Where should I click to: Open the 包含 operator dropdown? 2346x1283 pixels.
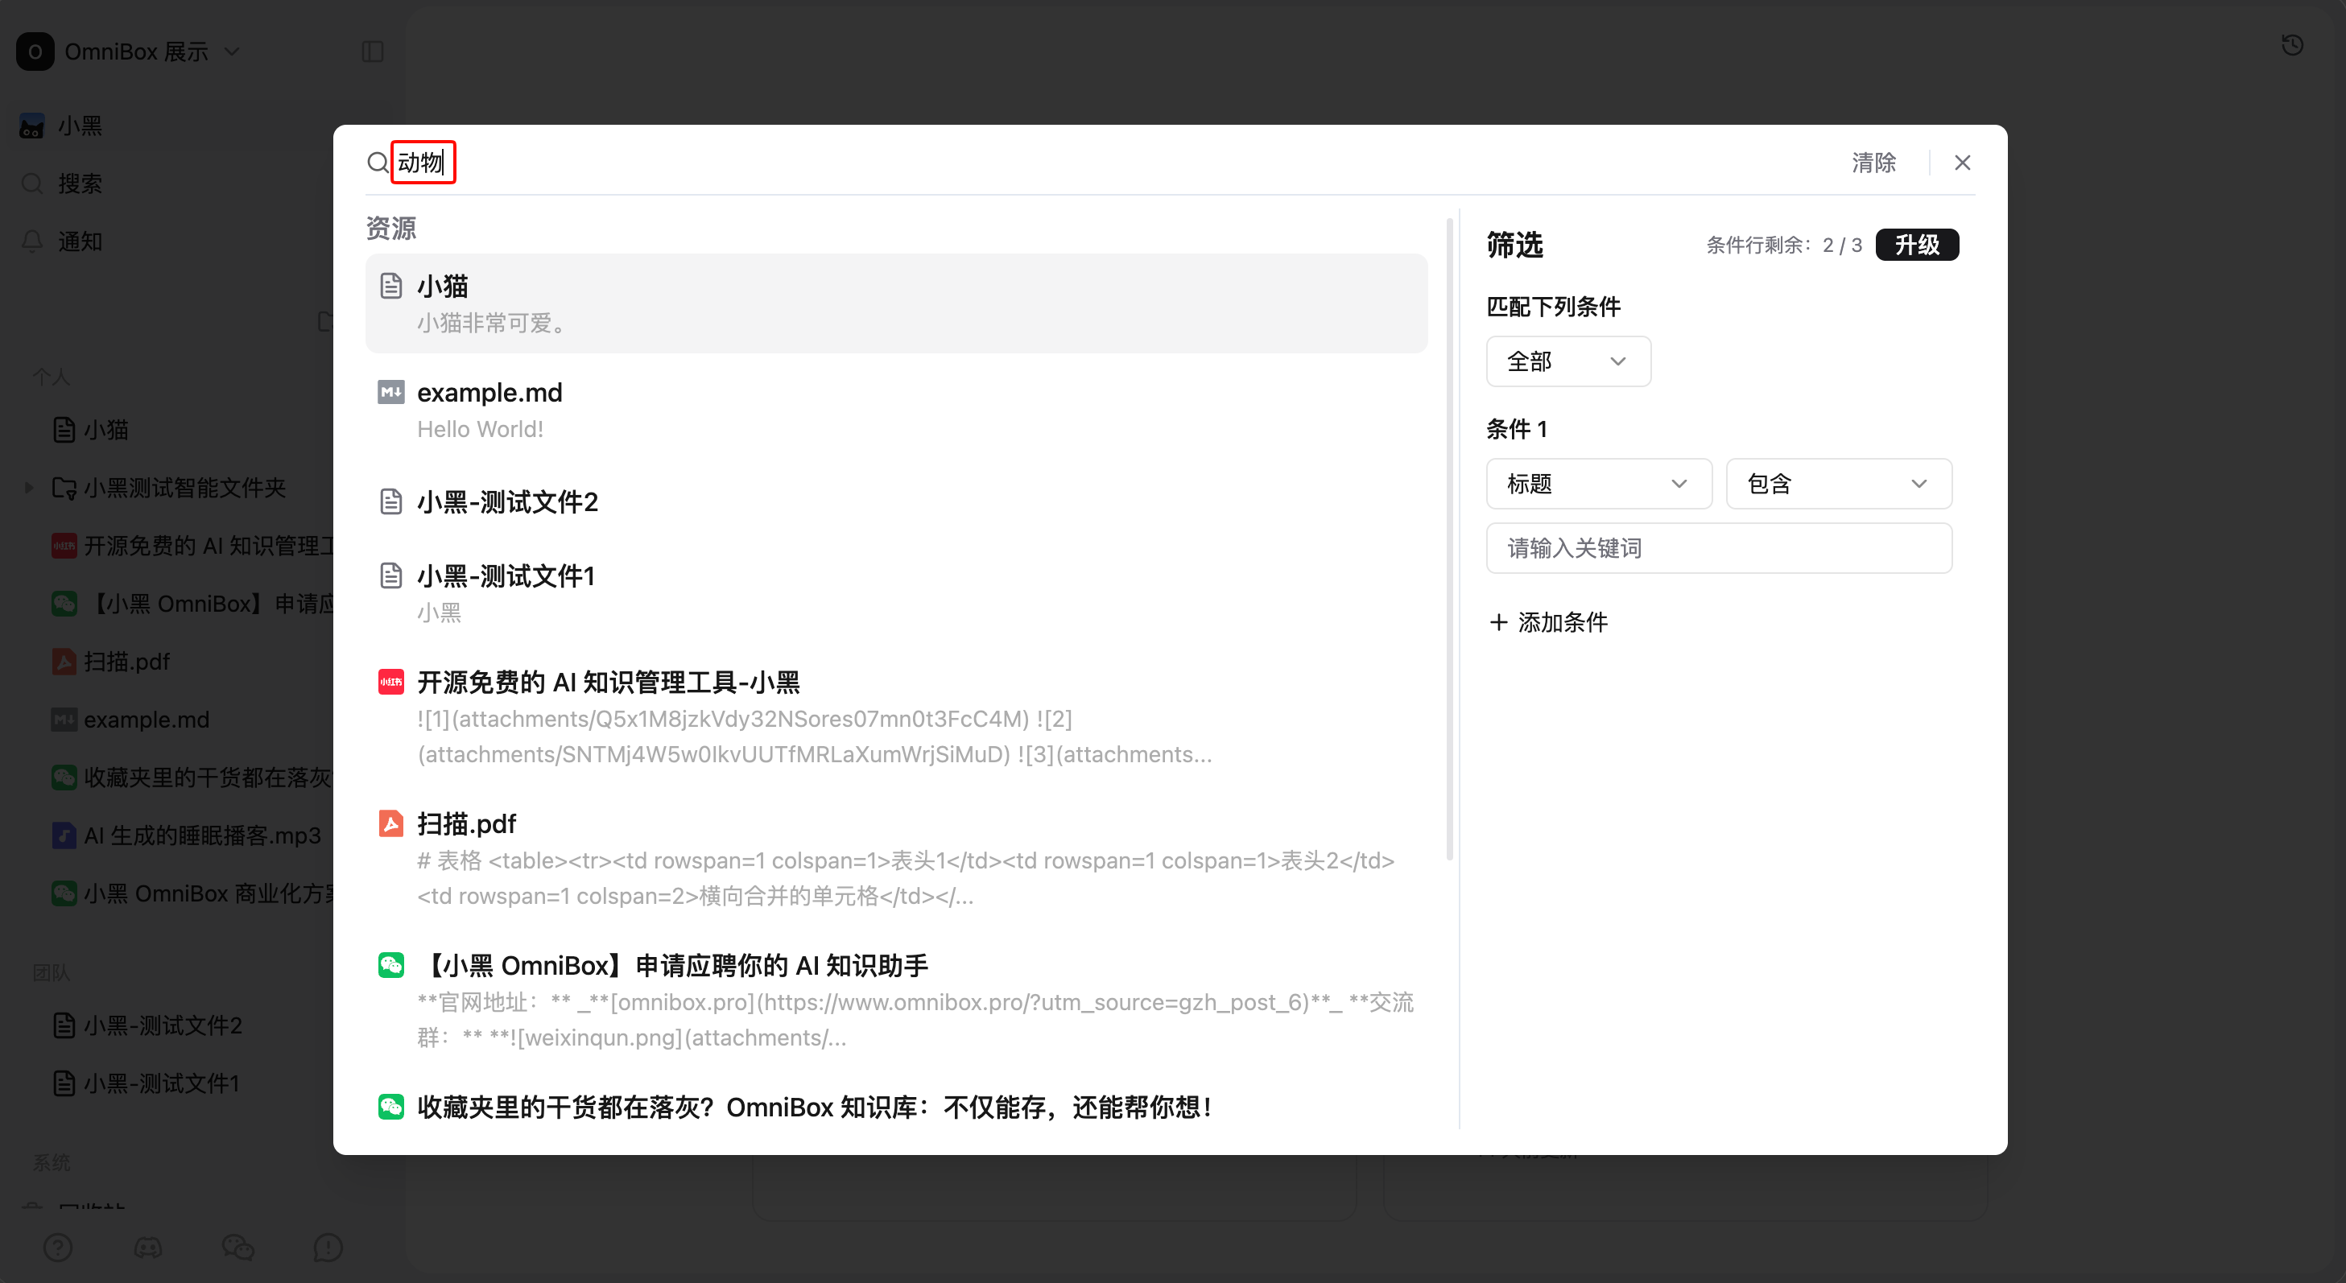point(1839,484)
